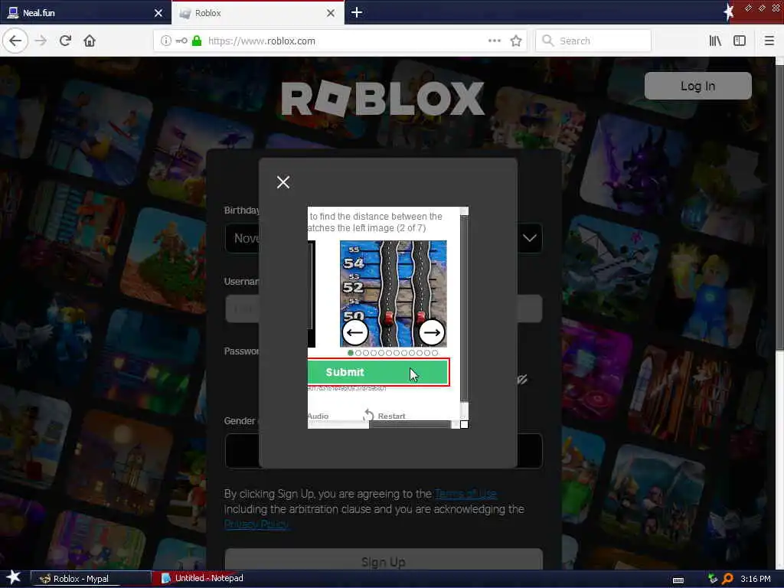784x588 pixels.
Task: Expand the birthday year dropdown arrow
Action: [530, 238]
